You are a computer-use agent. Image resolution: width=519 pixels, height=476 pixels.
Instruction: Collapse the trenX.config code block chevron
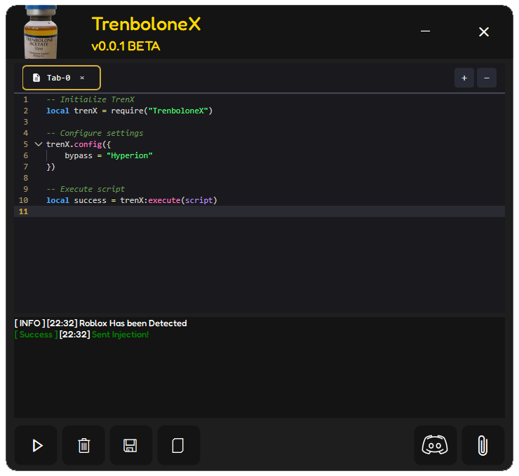[x=38, y=144]
